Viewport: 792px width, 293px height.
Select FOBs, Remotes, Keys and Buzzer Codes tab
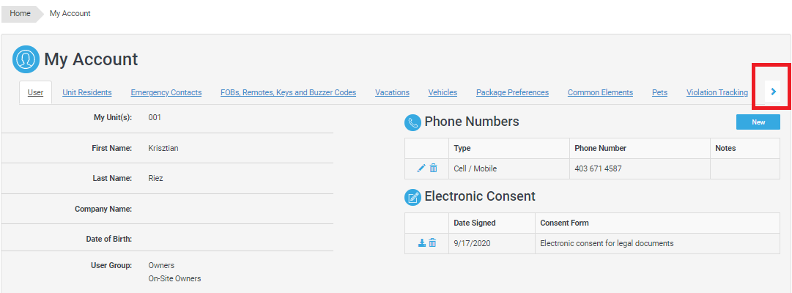coord(288,92)
